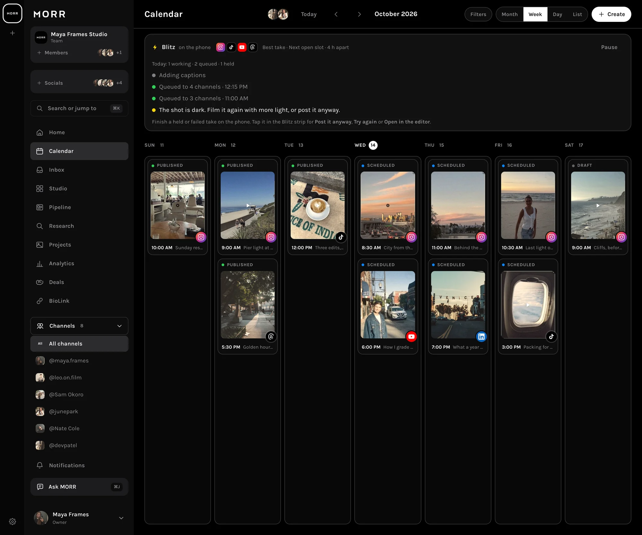
Task: Filter by @junepark channel
Action: [x=79, y=411]
